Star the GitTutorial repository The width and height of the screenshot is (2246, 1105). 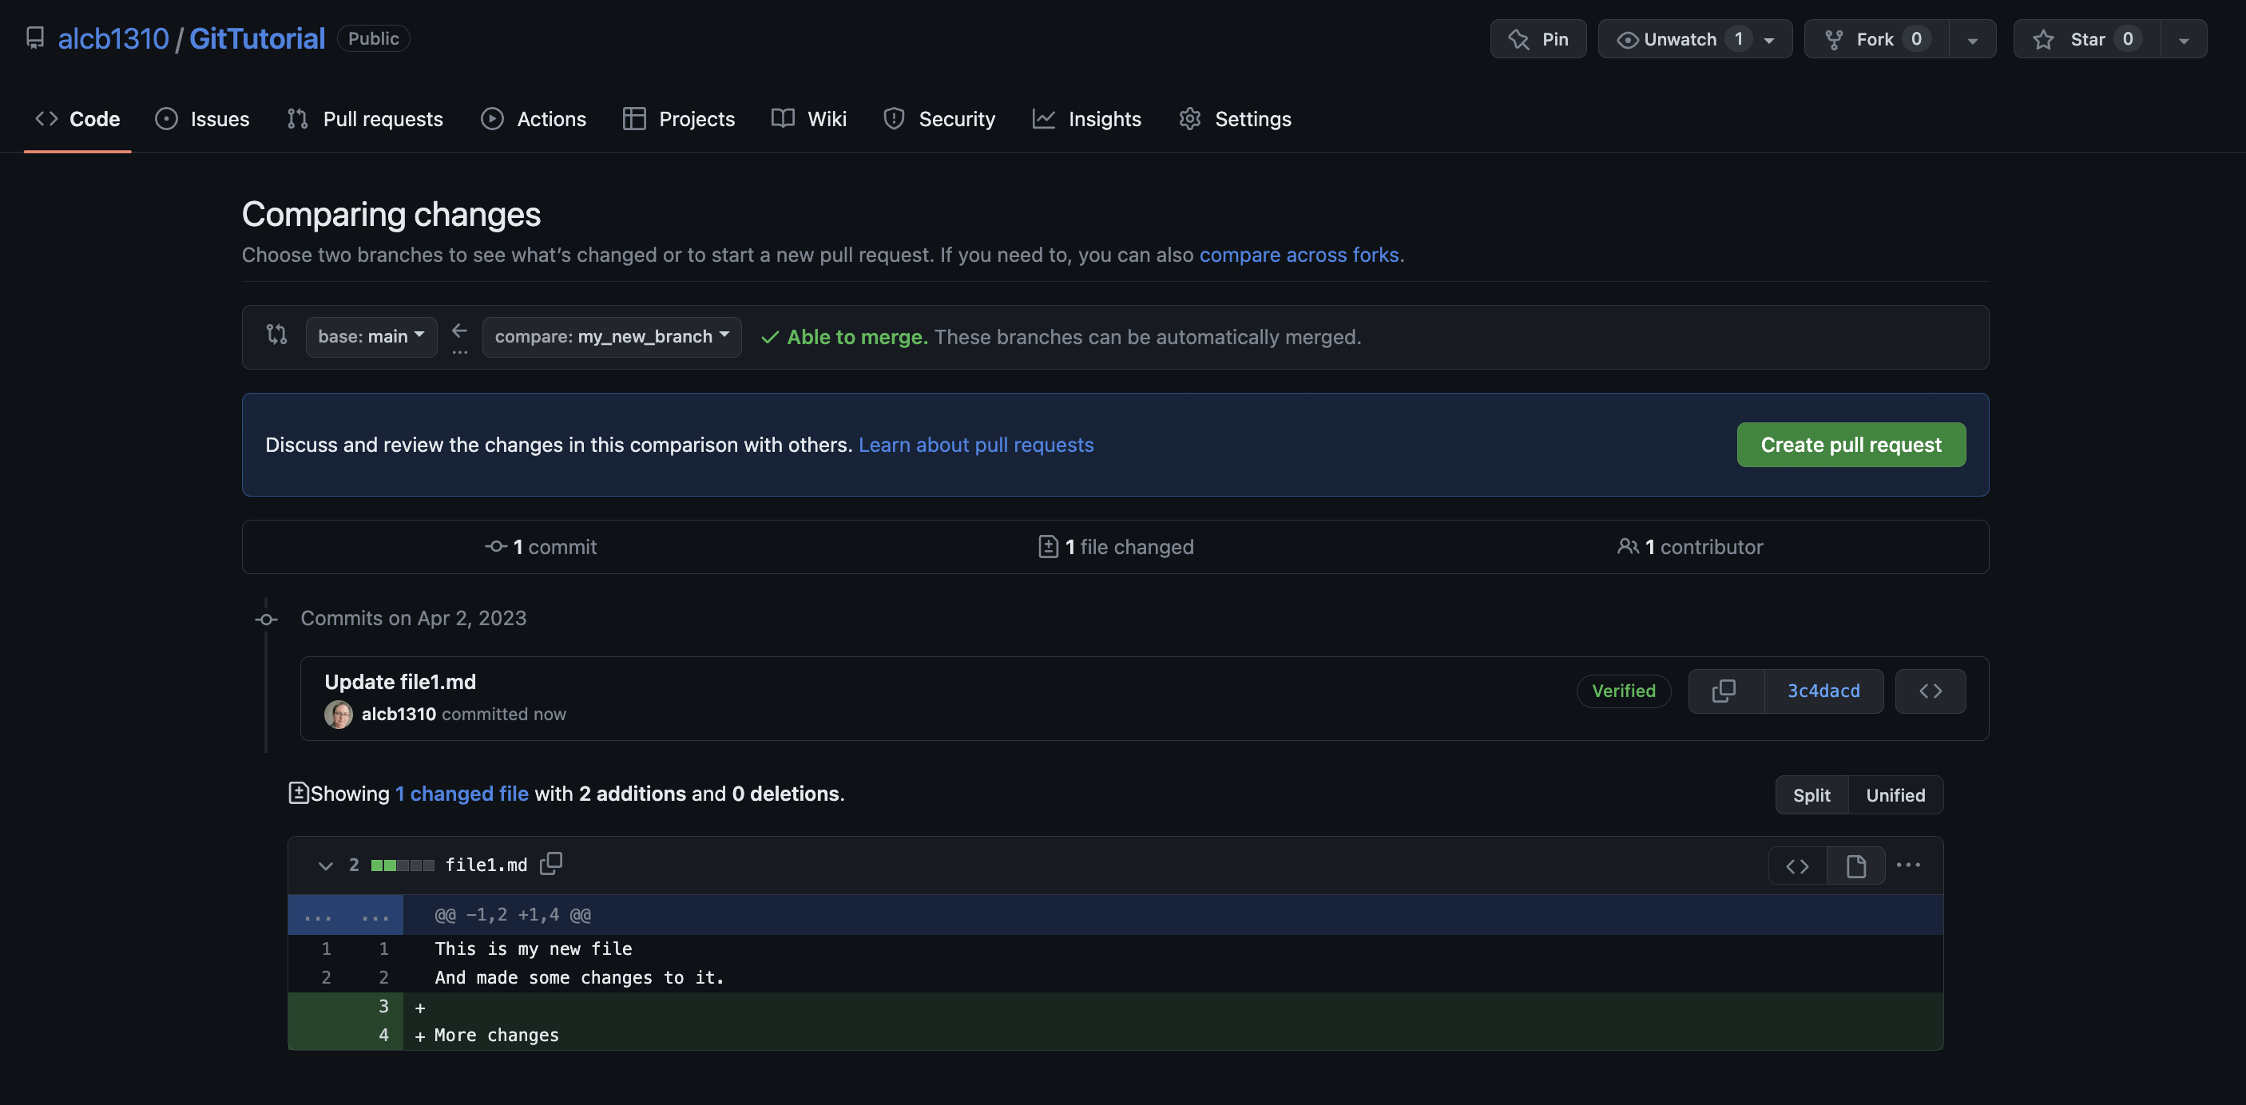2085,39
